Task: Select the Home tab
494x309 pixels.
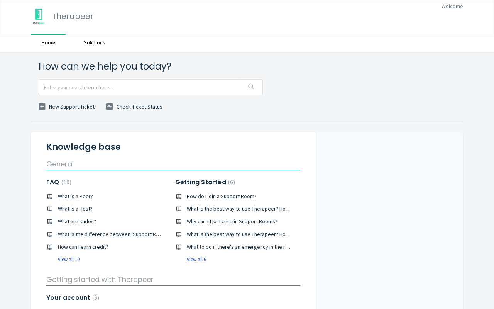Action: tap(48, 43)
